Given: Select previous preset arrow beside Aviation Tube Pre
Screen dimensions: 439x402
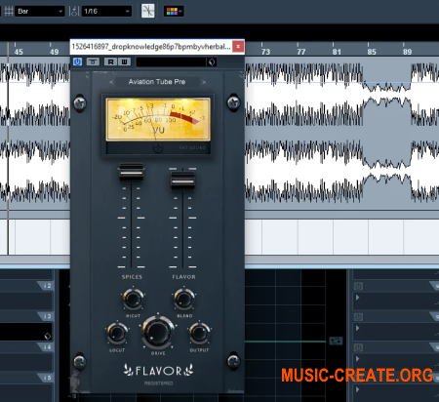Looking at the screenshot, I should pyautogui.click(x=111, y=82).
